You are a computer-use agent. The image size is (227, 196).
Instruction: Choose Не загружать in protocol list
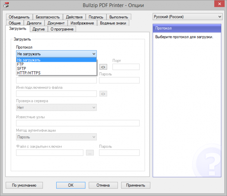57,60
